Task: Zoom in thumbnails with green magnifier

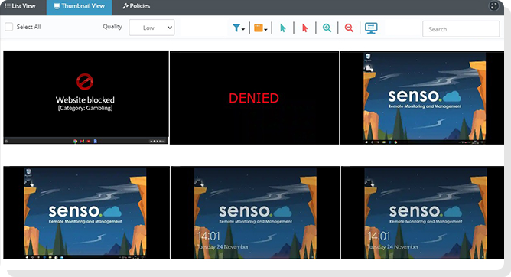Action: [x=327, y=28]
